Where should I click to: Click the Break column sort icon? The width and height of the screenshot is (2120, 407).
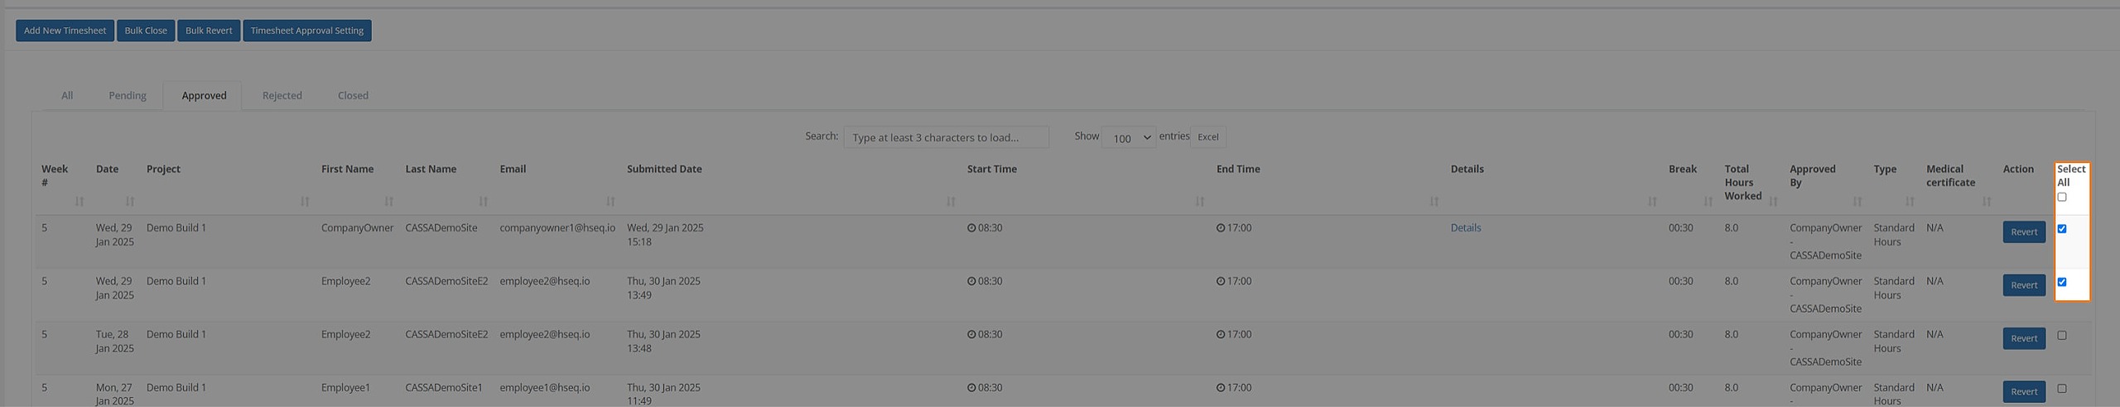click(x=1708, y=202)
